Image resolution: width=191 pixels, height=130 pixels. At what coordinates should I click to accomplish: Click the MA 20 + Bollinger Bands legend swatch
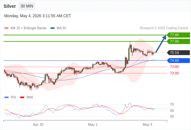click(6, 28)
